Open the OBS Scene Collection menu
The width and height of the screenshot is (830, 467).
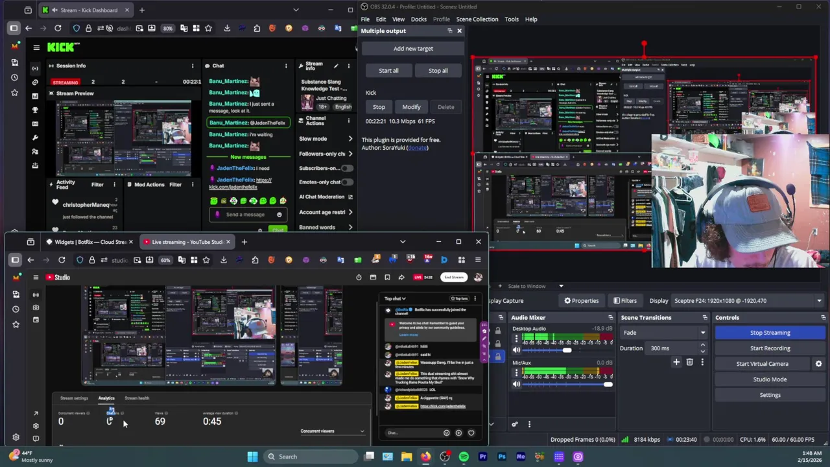pos(477,19)
